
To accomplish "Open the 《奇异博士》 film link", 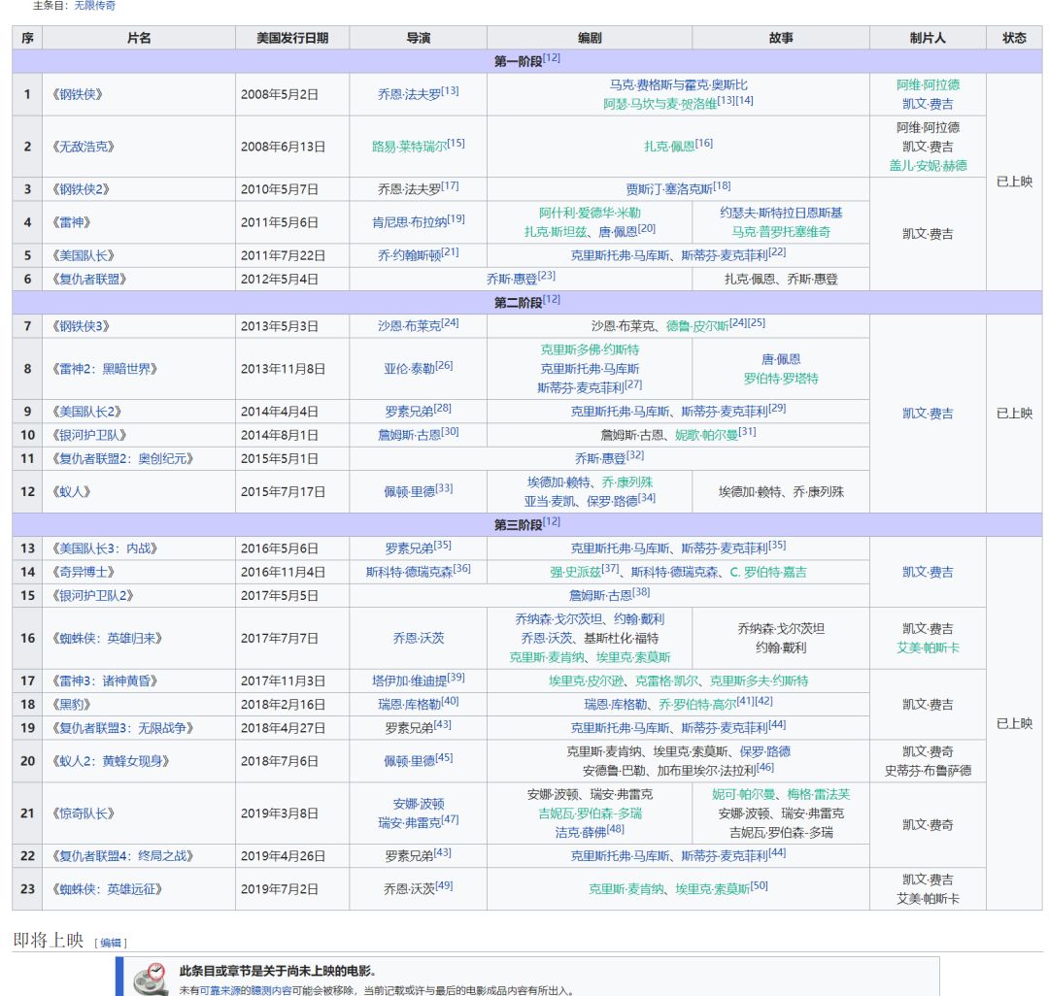I will click(x=83, y=572).
